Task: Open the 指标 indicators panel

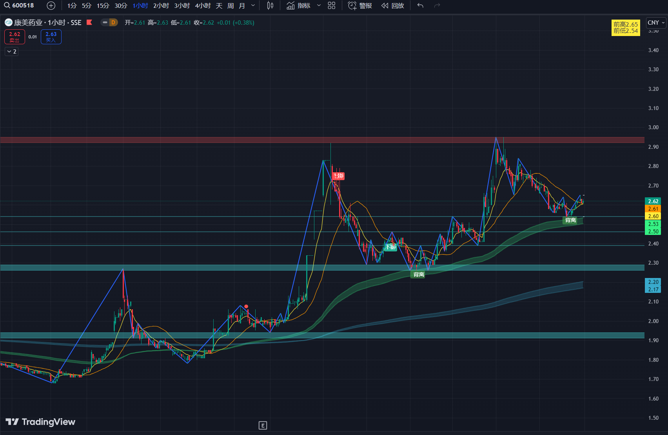Action: click(x=299, y=5)
